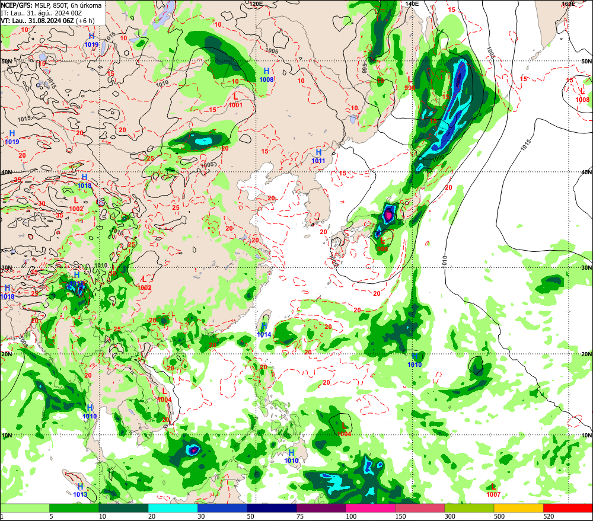Select the cyan 20–30 legend swatch
This screenshot has width=593, height=521.
pyautogui.click(x=173, y=508)
